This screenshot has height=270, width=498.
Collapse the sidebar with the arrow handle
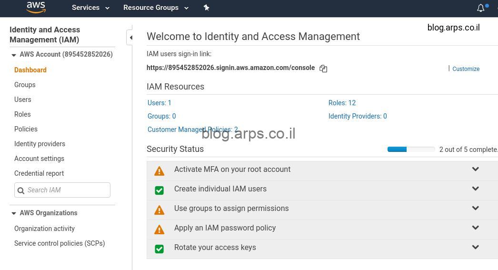[129, 38]
